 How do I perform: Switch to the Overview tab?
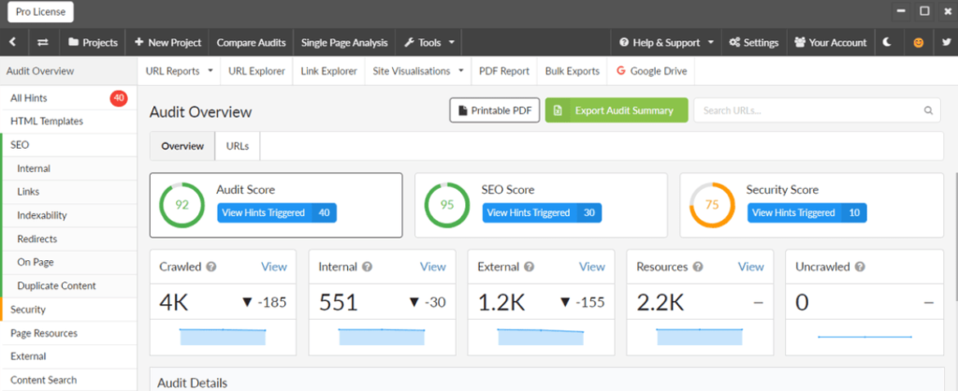[x=182, y=146]
